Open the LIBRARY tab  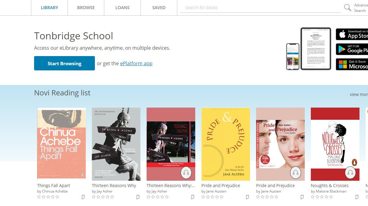point(49,8)
